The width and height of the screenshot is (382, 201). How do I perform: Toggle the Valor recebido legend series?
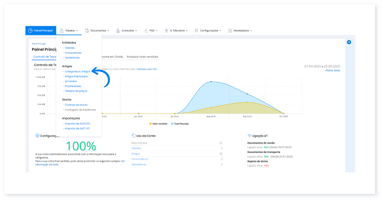(158, 123)
